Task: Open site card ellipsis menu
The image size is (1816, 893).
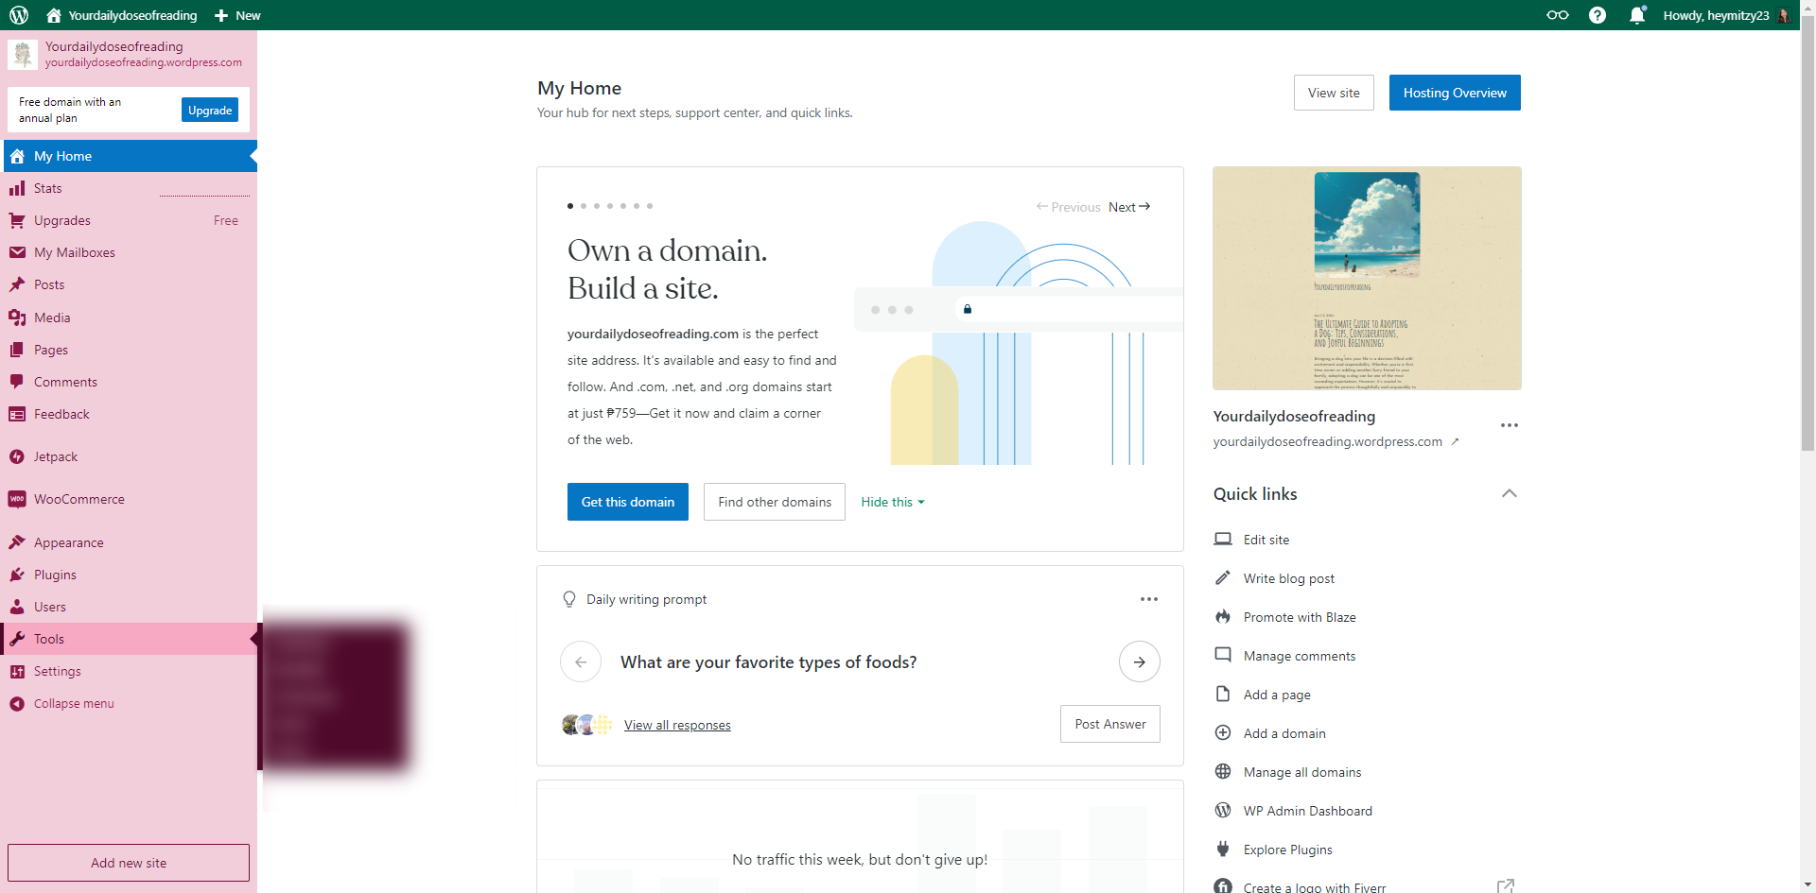Action: (1510, 425)
